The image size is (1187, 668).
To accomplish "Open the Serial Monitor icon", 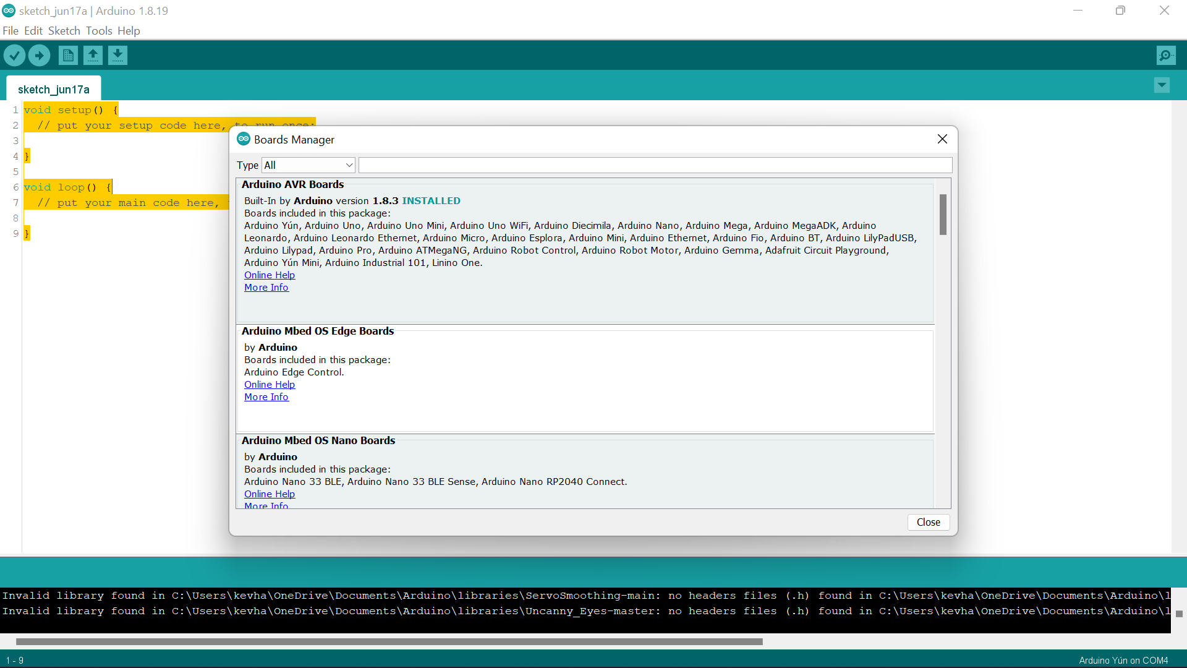I will click(1165, 56).
